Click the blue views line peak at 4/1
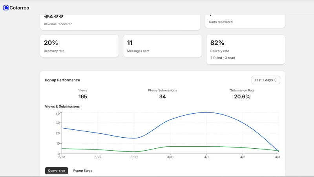 [206, 112]
